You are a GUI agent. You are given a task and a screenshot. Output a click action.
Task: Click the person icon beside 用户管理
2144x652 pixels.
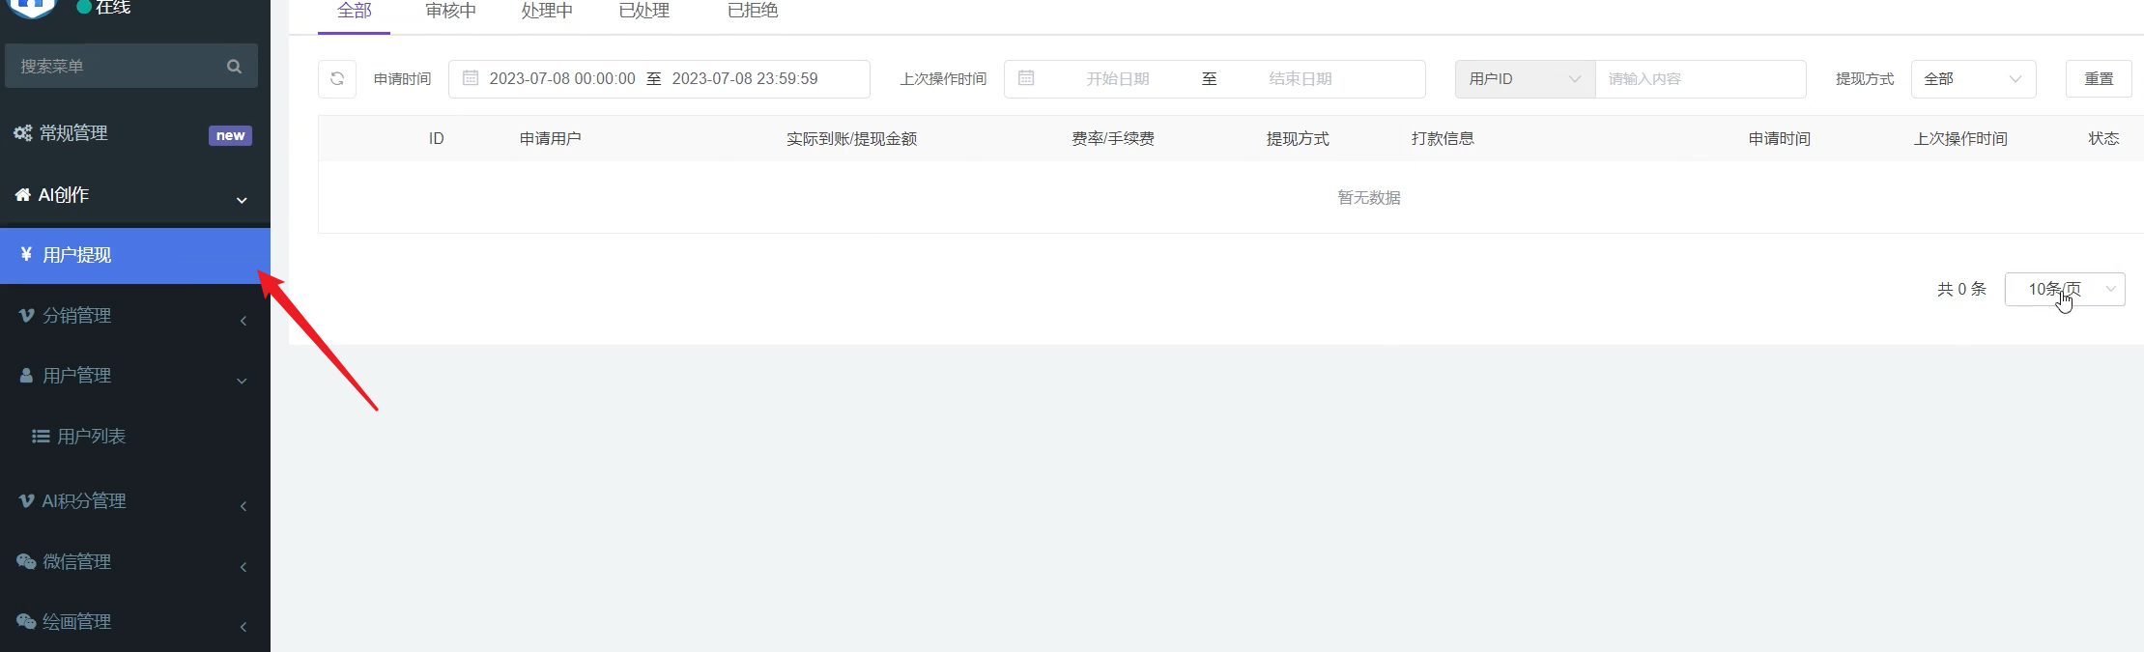click(x=26, y=376)
